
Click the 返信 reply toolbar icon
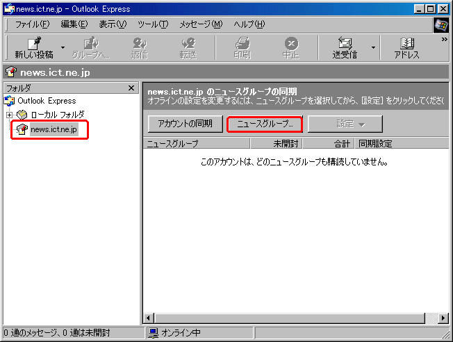[x=140, y=48]
